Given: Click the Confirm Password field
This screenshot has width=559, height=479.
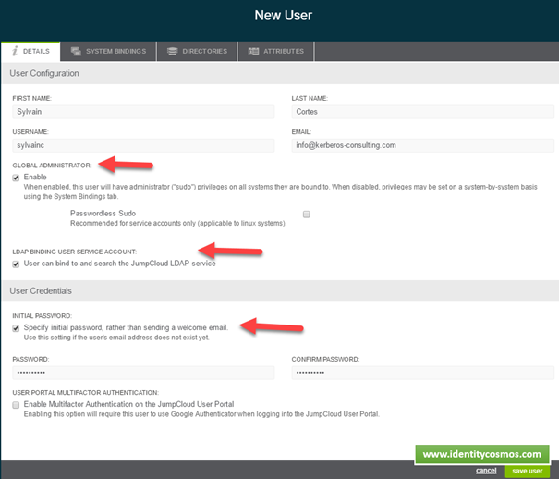Looking at the screenshot, I should point(423,373).
